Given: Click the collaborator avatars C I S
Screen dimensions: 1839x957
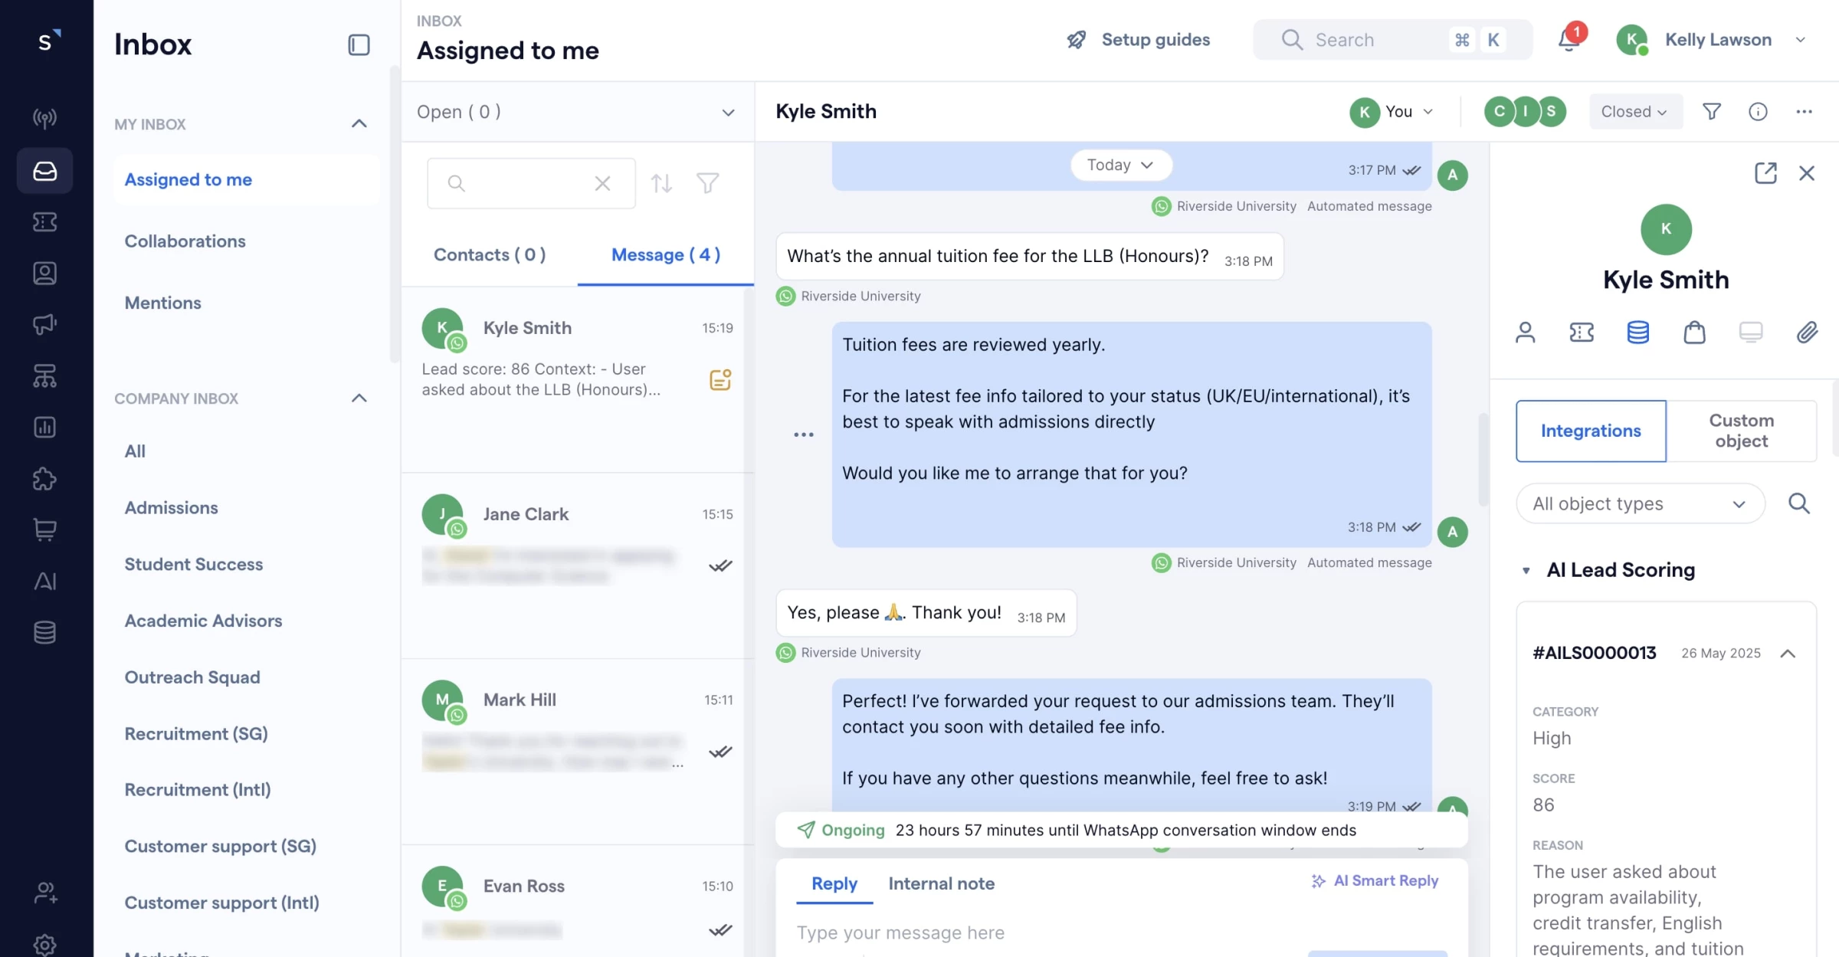Looking at the screenshot, I should [1525, 112].
